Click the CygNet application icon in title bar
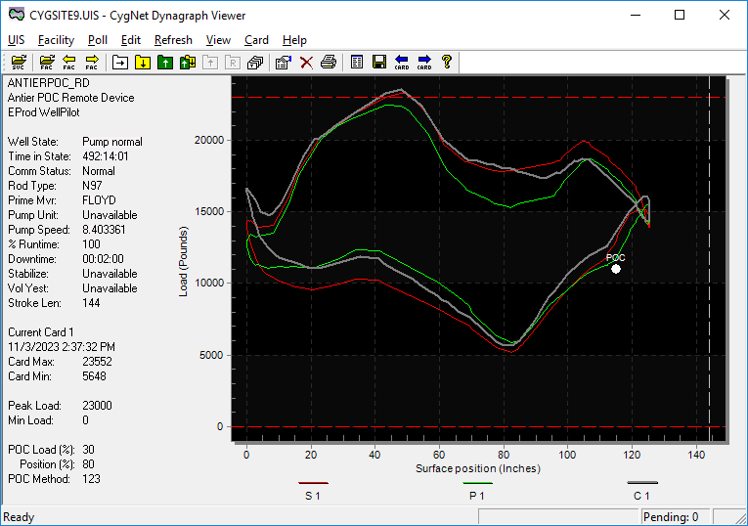This screenshot has height=526, width=748. point(17,15)
